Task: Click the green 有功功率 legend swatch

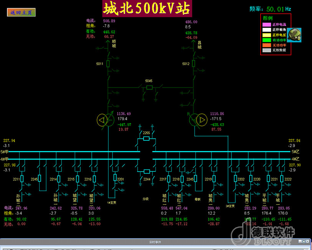Action: tap(266, 40)
